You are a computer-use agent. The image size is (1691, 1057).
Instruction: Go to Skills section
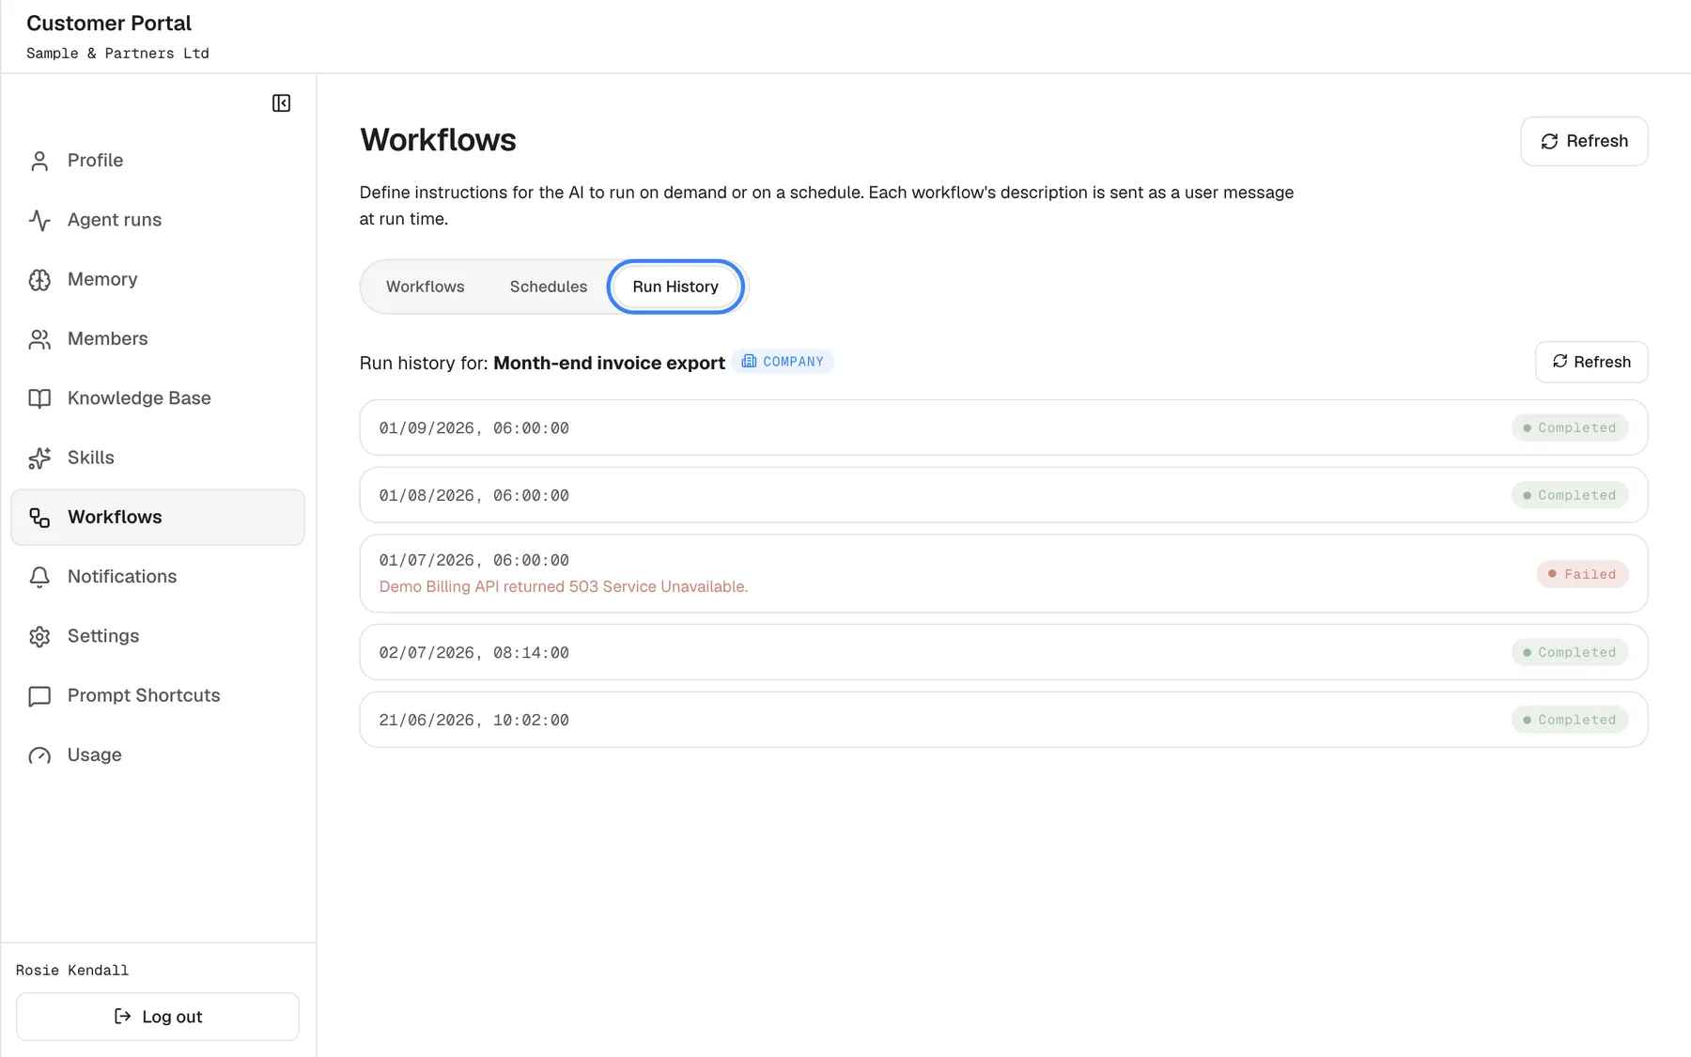(x=90, y=458)
